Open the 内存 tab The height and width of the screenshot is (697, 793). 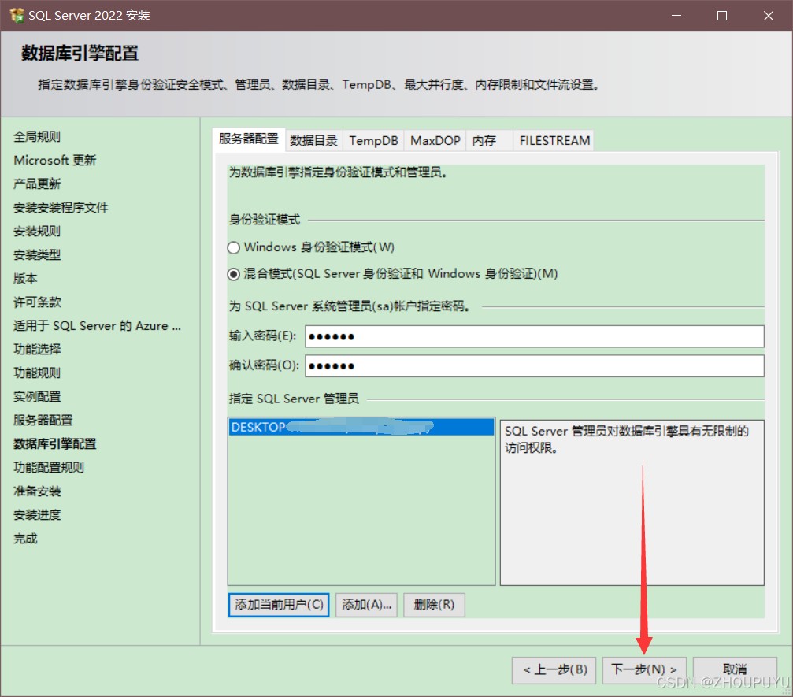pos(485,141)
